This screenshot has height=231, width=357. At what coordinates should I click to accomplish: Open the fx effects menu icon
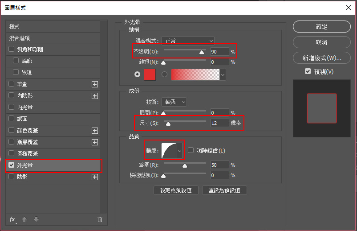click(12, 219)
